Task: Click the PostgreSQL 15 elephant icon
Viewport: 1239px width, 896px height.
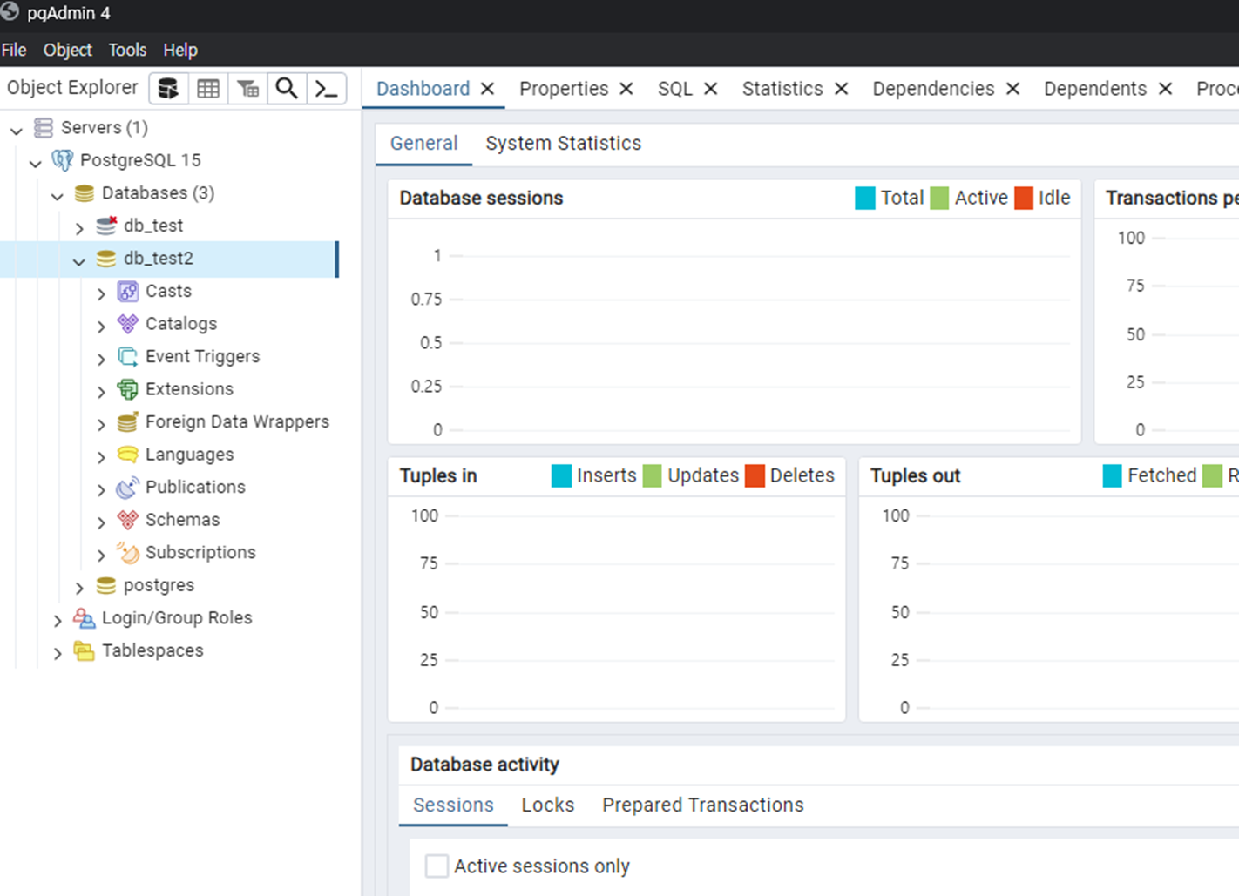Action: tap(63, 160)
